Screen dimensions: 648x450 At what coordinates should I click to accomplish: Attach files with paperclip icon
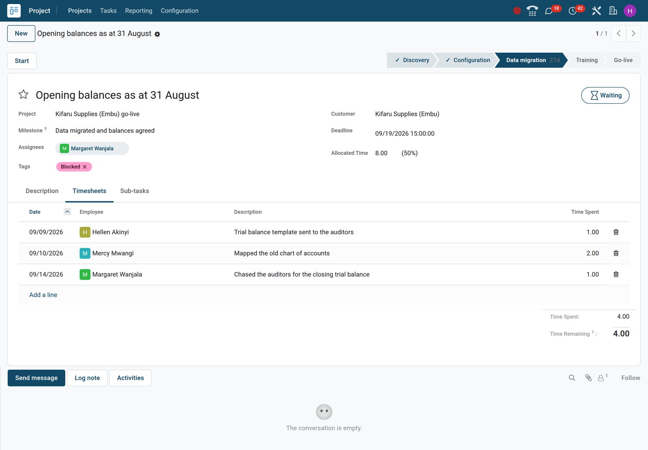coord(588,378)
